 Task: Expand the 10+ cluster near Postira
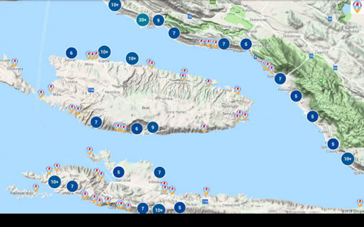132,59
